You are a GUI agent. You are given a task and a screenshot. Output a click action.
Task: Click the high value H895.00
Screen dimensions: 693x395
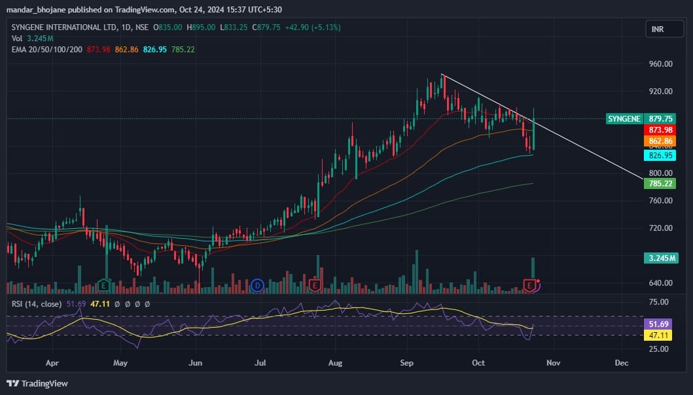(x=201, y=27)
